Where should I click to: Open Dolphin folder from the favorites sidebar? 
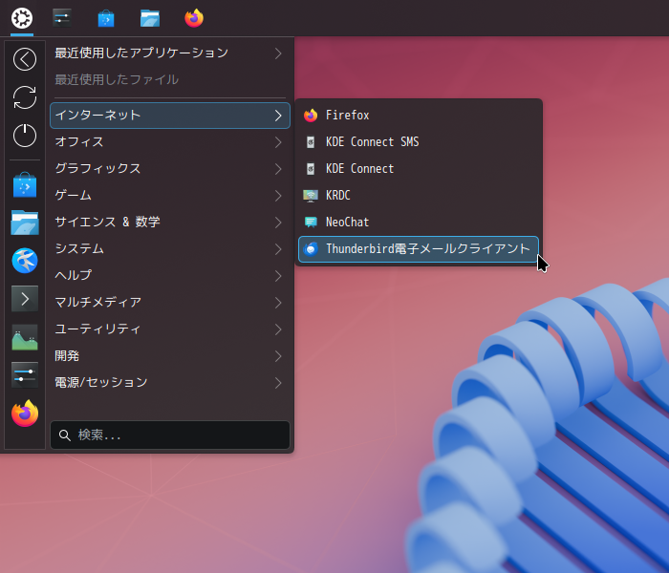point(25,223)
